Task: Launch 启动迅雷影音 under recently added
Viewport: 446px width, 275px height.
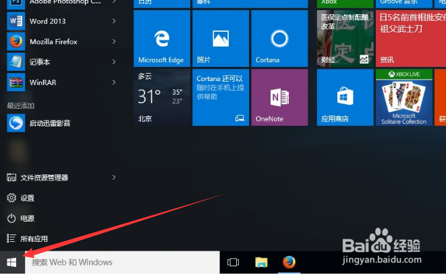Action: click(x=61, y=123)
